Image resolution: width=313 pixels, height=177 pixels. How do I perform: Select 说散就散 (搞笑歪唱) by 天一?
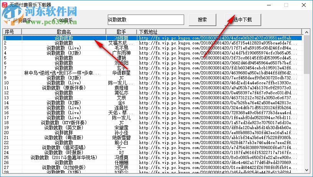pyautogui.click(x=152, y=147)
